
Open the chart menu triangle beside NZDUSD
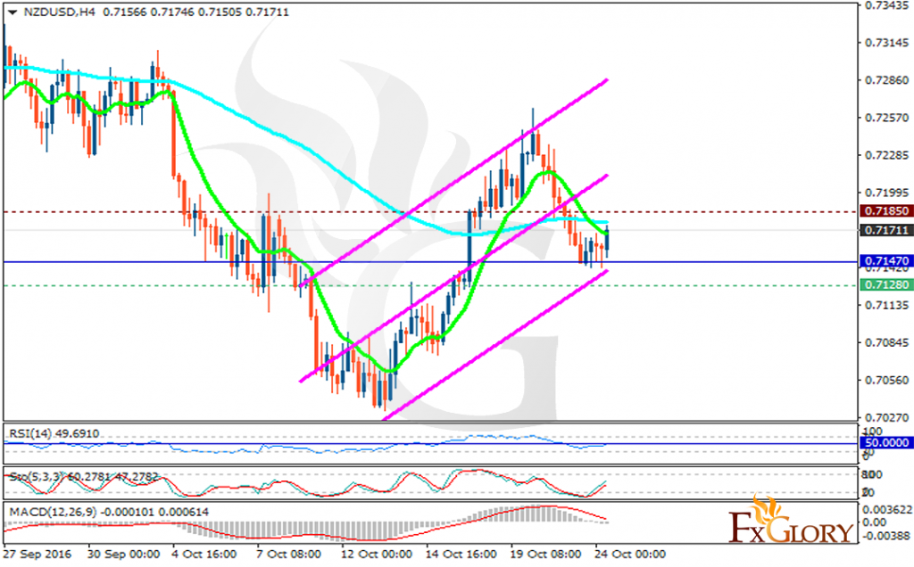click(x=12, y=12)
